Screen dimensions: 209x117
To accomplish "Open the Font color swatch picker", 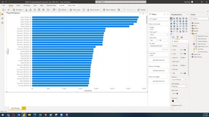I will [174, 101].
